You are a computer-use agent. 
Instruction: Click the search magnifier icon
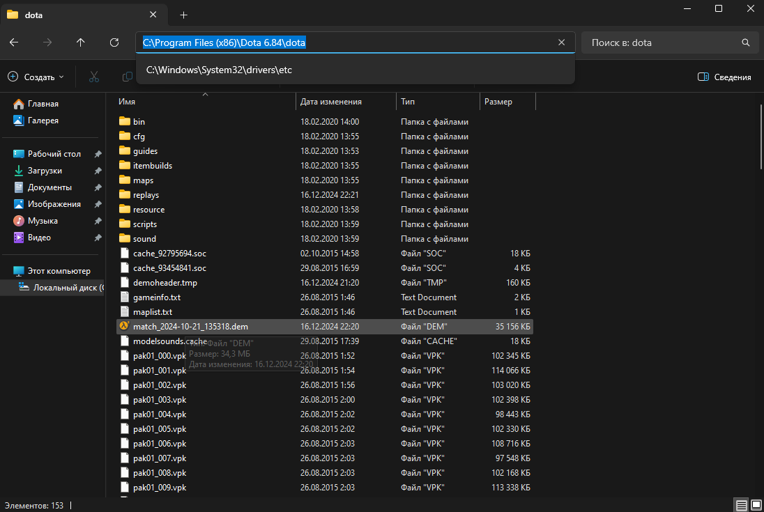745,42
